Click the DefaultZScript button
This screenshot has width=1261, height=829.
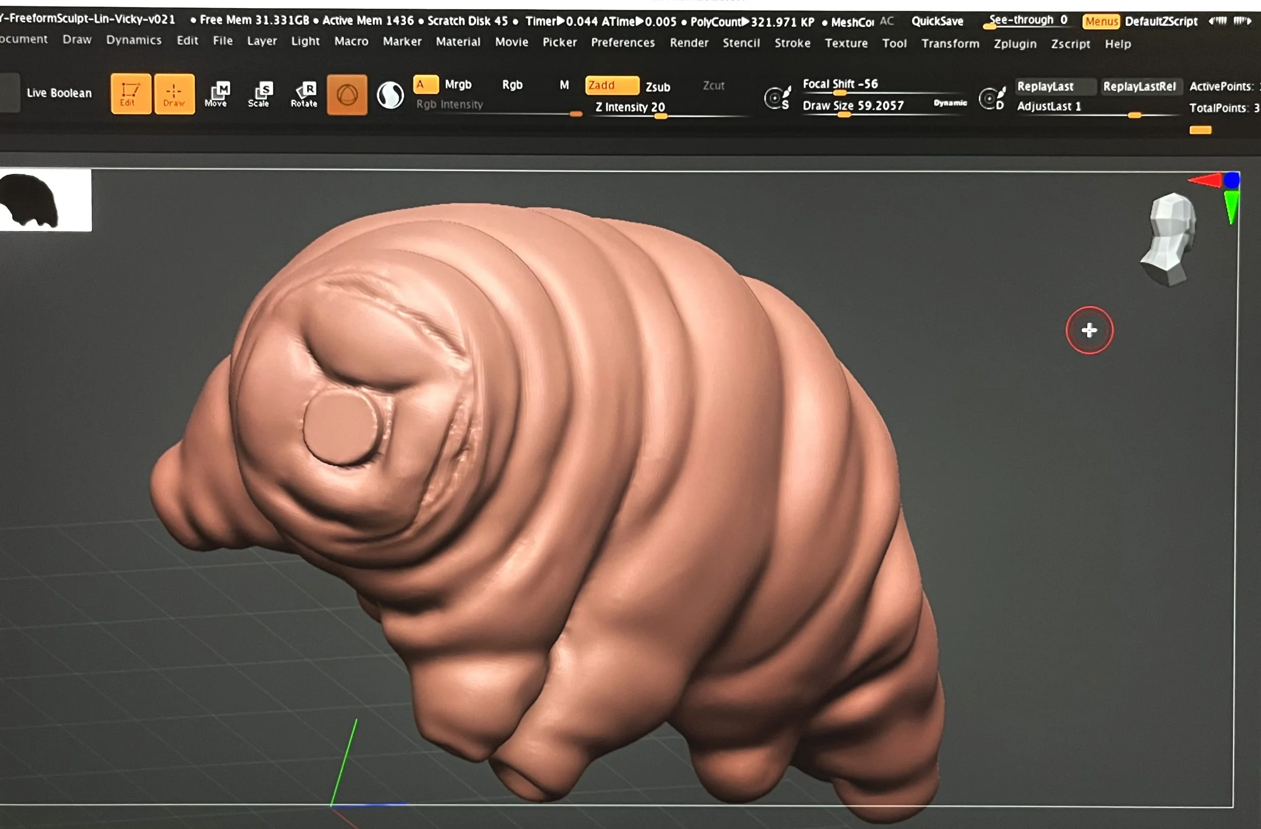tap(1161, 21)
